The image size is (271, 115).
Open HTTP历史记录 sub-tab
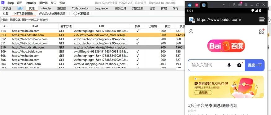[24, 14]
